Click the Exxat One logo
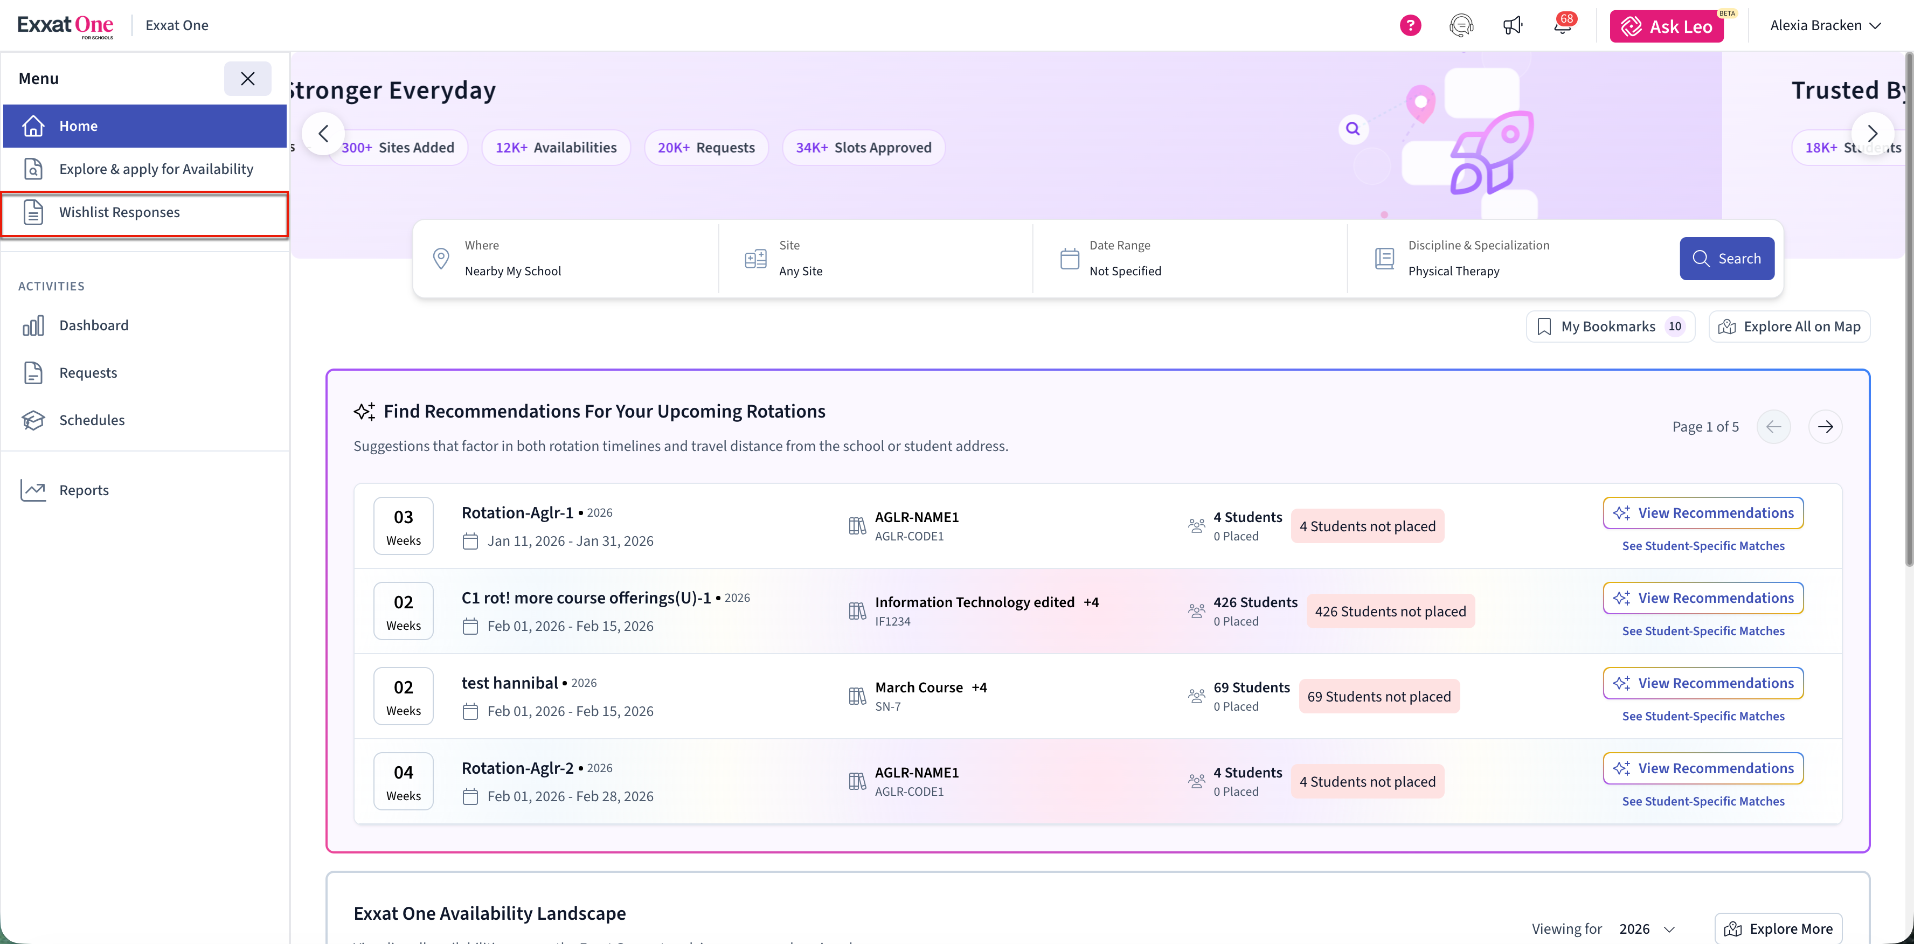1914x944 pixels. (65, 26)
